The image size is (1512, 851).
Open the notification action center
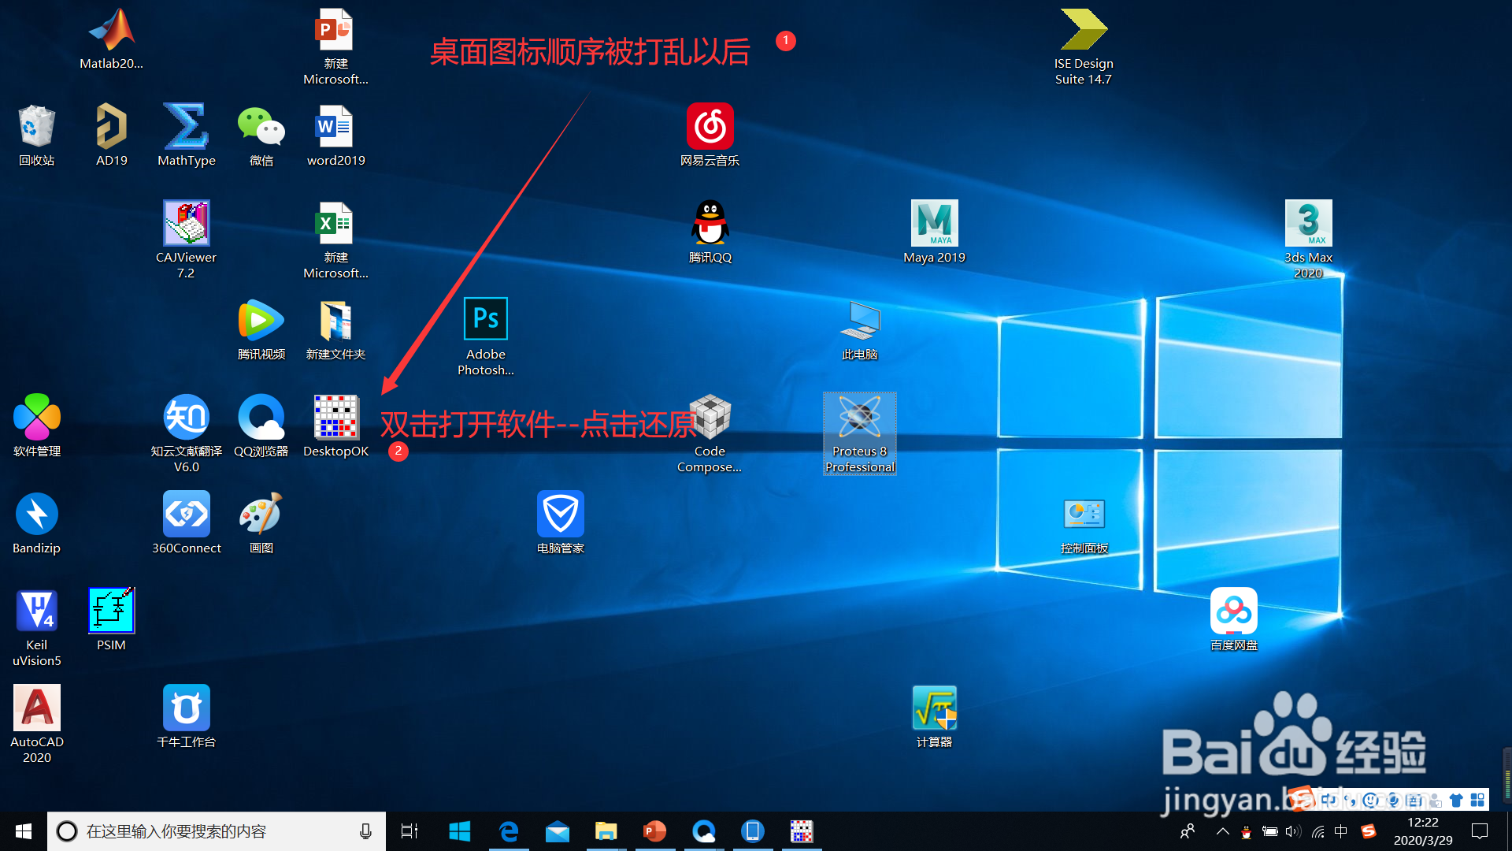pos(1480,831)
